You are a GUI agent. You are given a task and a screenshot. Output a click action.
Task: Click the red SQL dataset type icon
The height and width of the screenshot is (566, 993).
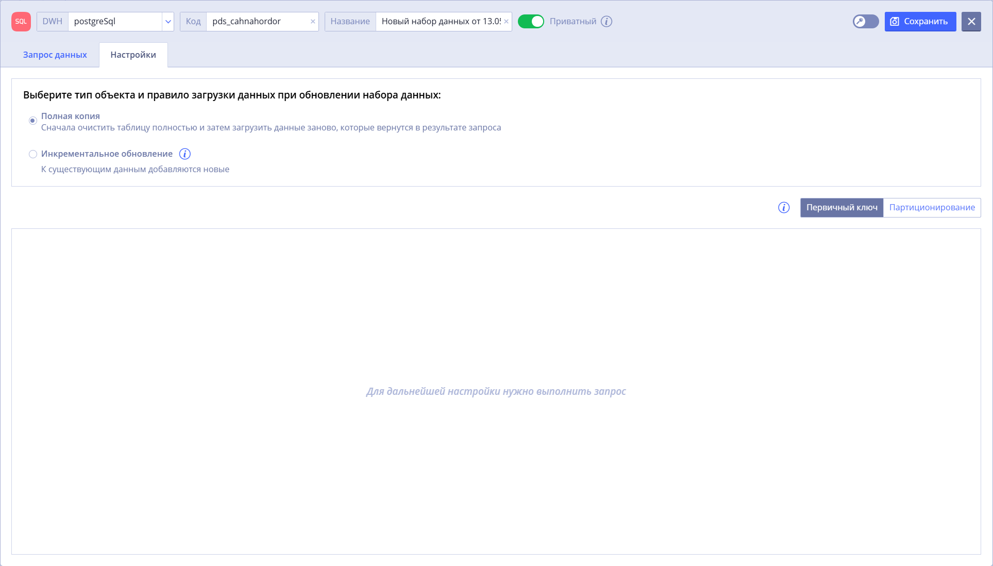21,22
